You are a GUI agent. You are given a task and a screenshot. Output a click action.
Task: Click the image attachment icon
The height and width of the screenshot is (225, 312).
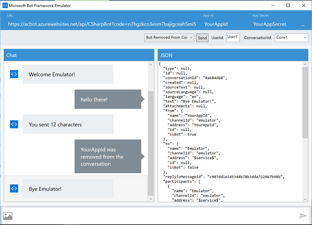(x=8, y=216)
